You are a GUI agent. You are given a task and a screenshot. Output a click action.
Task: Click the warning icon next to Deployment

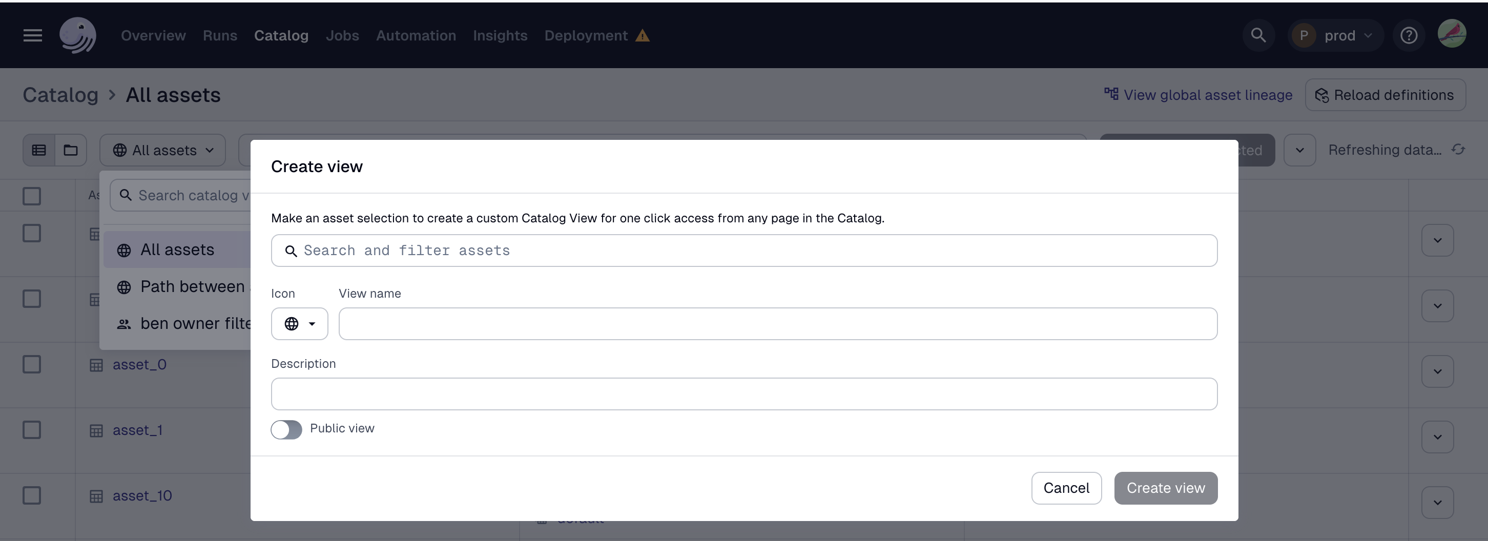(643, 35)
